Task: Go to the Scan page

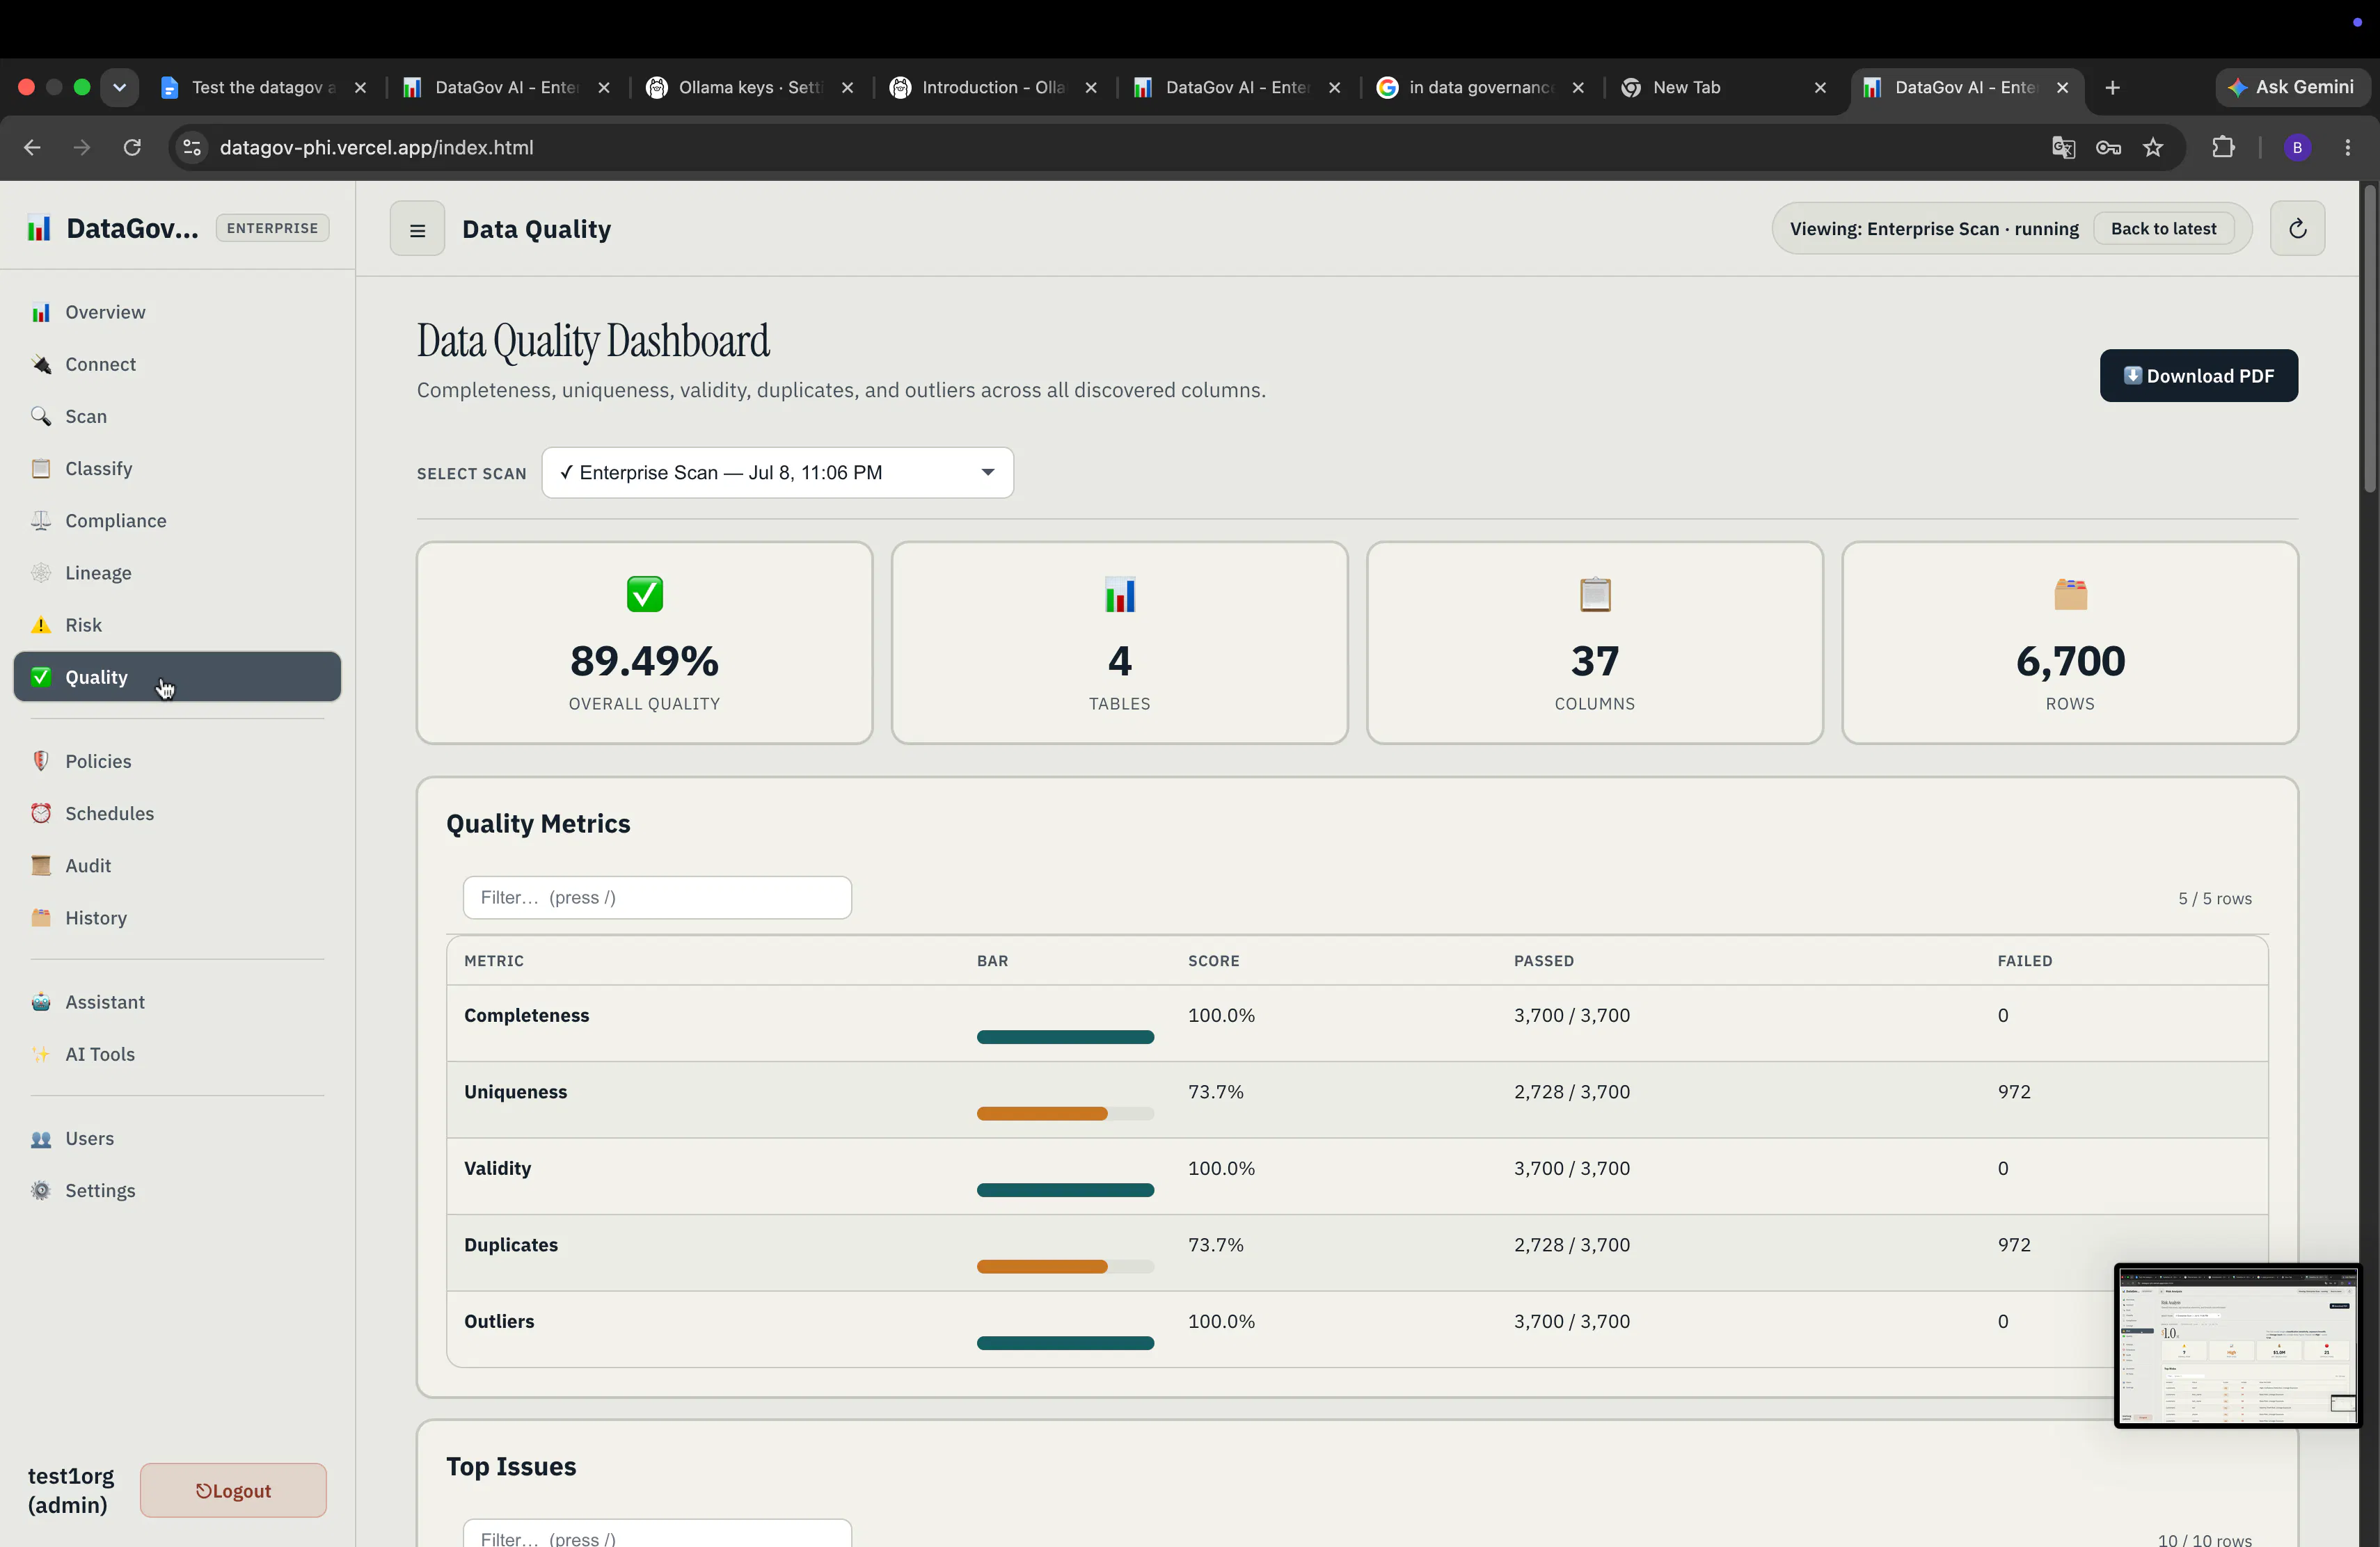Action: pos(177,416)
